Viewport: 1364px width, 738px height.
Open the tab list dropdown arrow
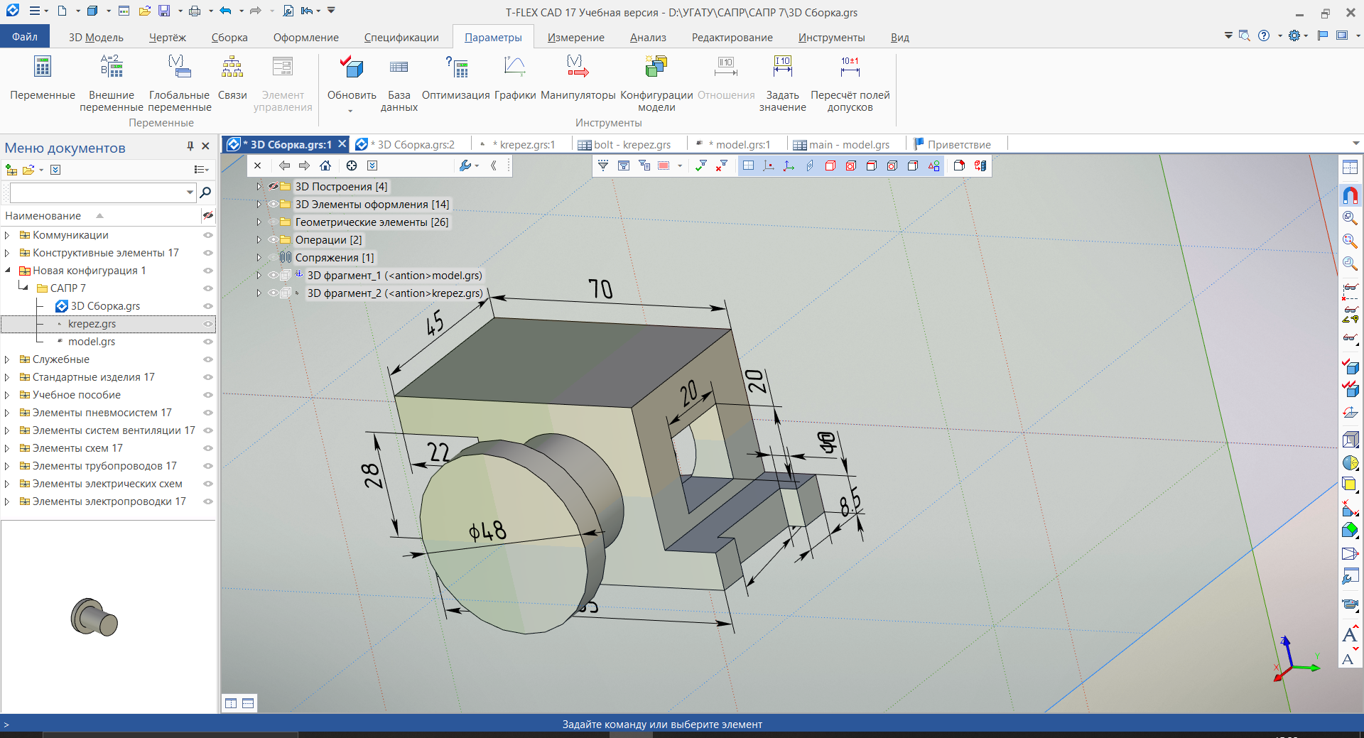(1355, 143)
